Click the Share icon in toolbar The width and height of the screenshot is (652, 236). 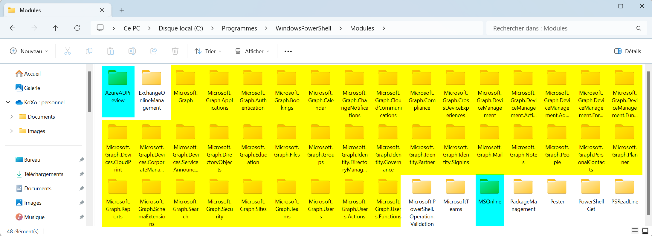154,51
